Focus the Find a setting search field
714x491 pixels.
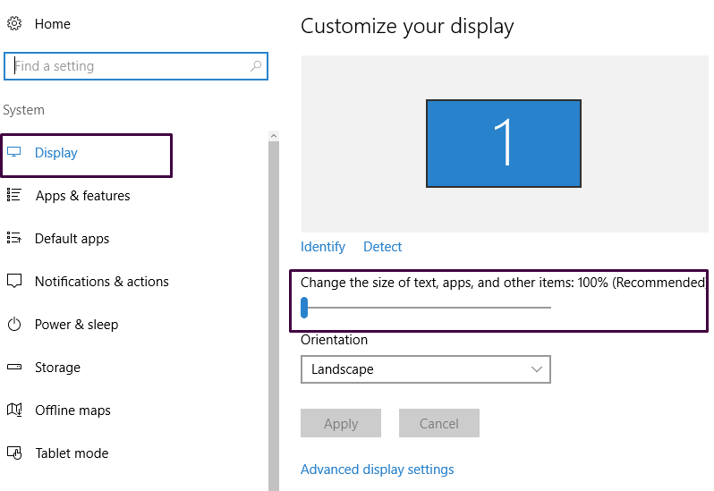point(136,66)
